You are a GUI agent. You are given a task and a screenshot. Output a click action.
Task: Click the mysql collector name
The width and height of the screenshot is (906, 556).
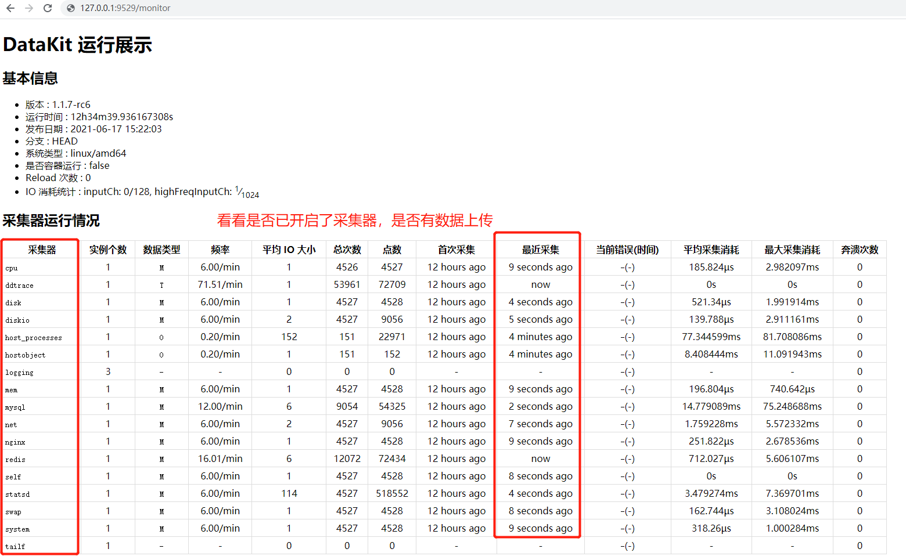pos(15,407)
